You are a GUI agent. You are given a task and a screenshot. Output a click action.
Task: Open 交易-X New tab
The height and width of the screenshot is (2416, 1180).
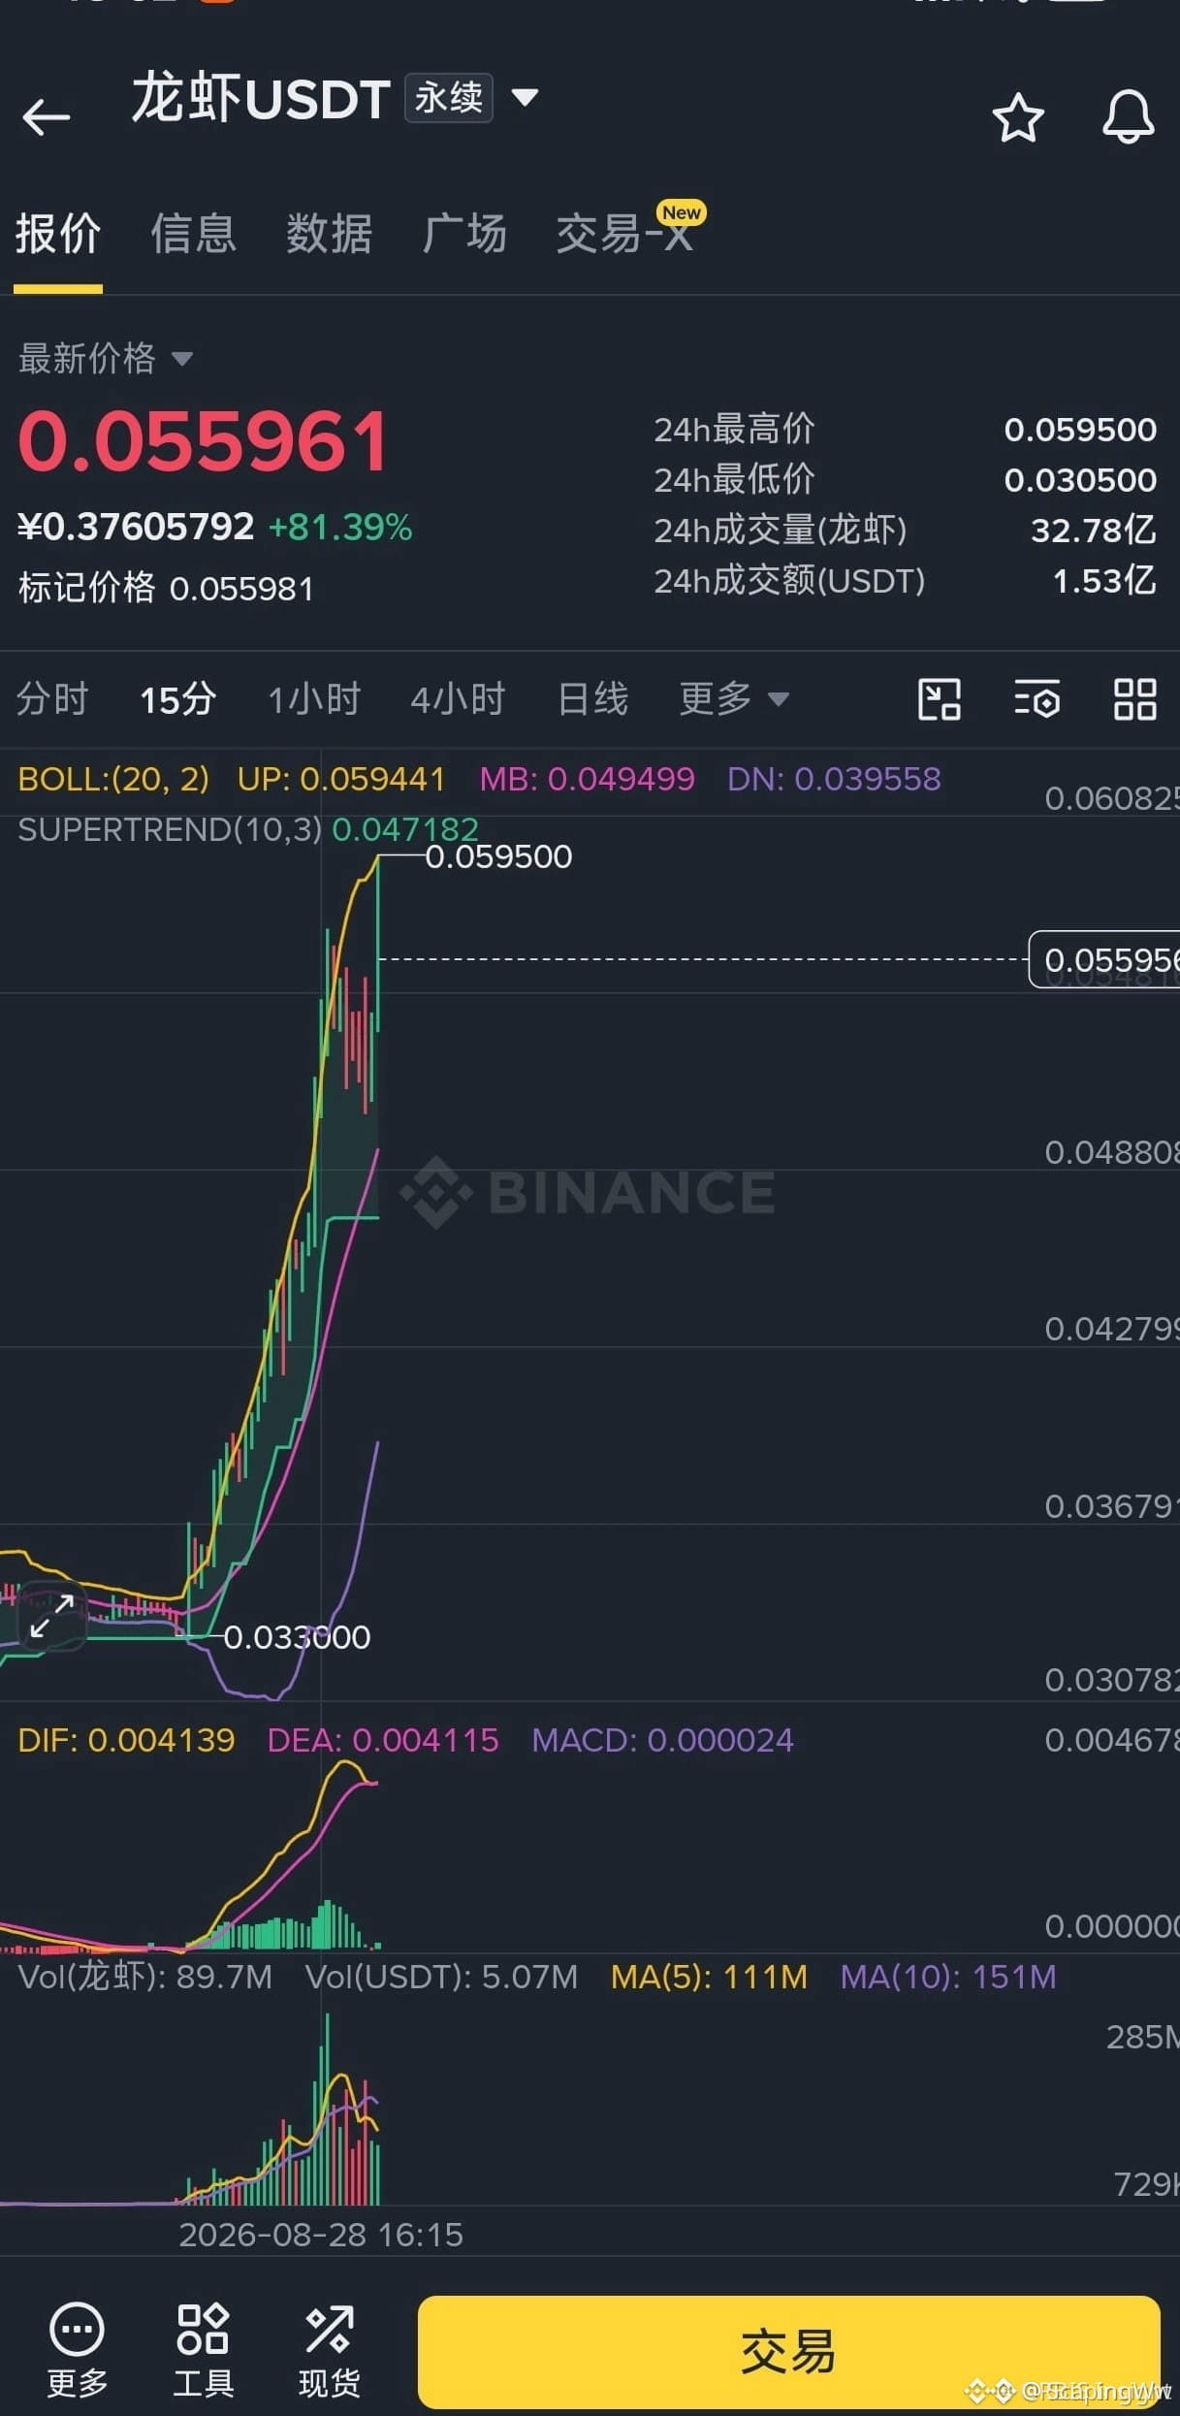click(x=630, y=231)
